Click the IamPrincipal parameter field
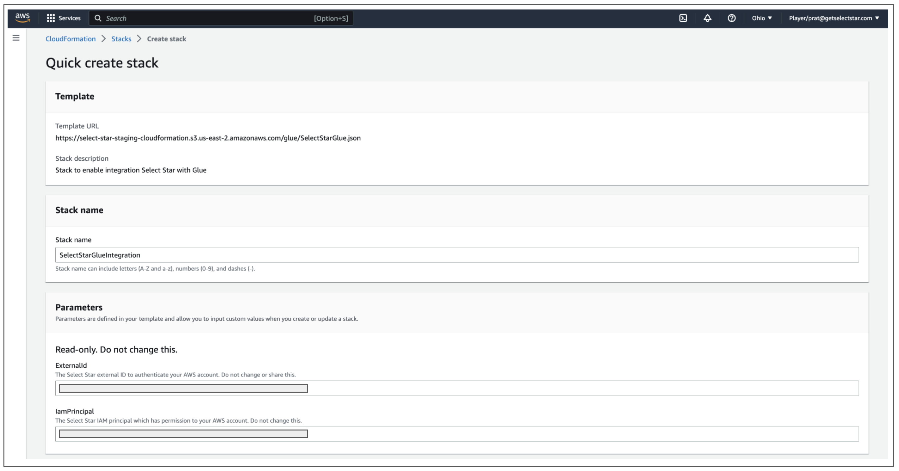 click(x=456, y=434)
